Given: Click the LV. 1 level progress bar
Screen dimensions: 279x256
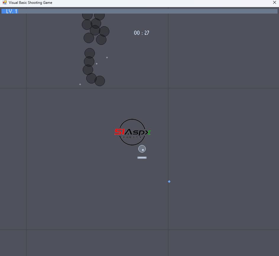Looking at the screenshot, I should click(139, 11).
